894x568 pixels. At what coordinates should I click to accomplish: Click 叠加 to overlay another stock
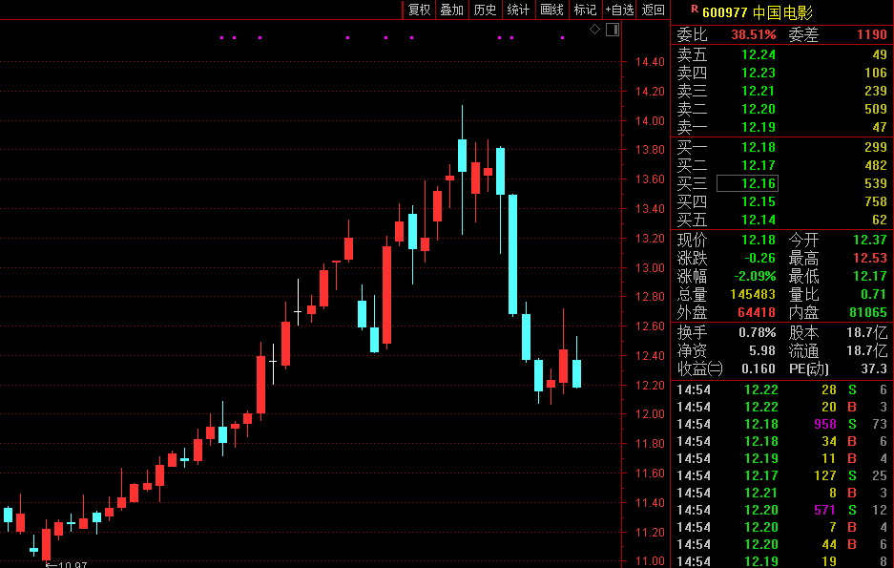point(451,11)
